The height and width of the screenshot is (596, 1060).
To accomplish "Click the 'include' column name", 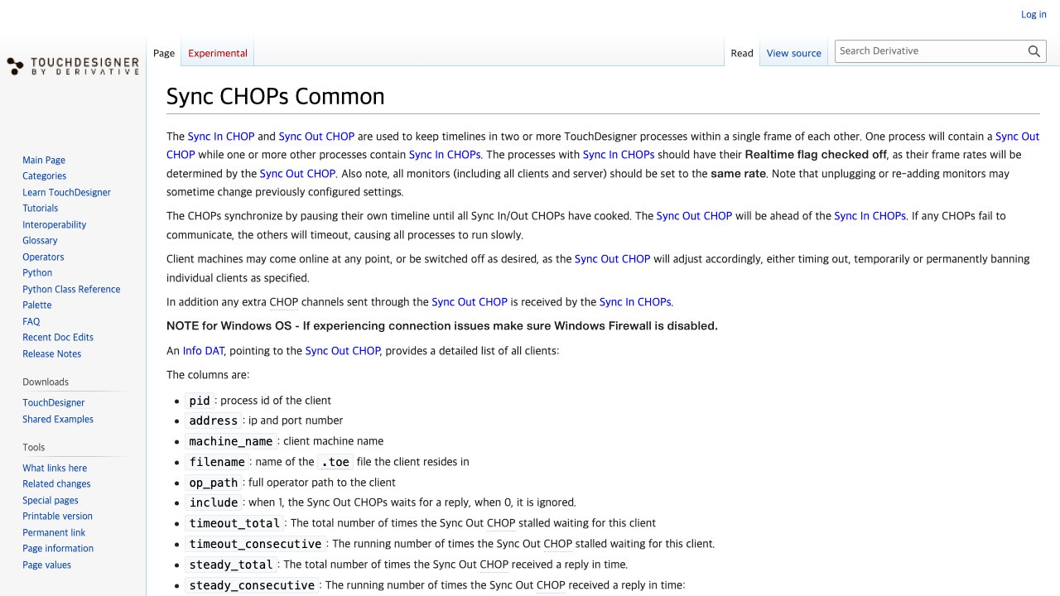I will tap(214, 502).
